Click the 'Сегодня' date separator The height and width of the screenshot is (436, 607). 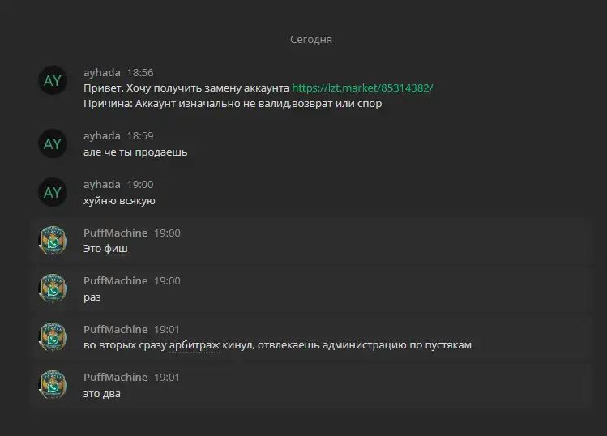311,40
